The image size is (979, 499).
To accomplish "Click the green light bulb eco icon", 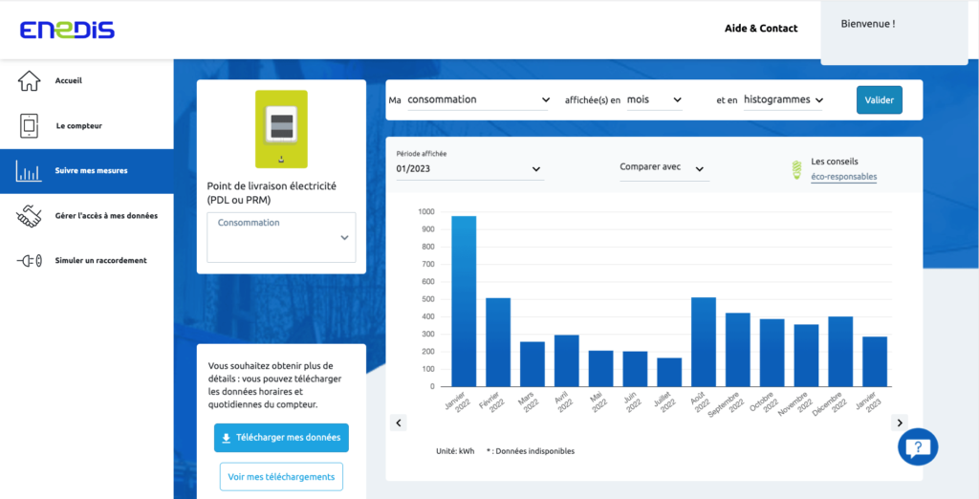I will click(x=796, y=170).
